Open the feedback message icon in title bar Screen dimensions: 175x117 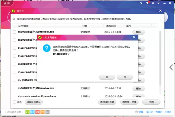(153, 3)
